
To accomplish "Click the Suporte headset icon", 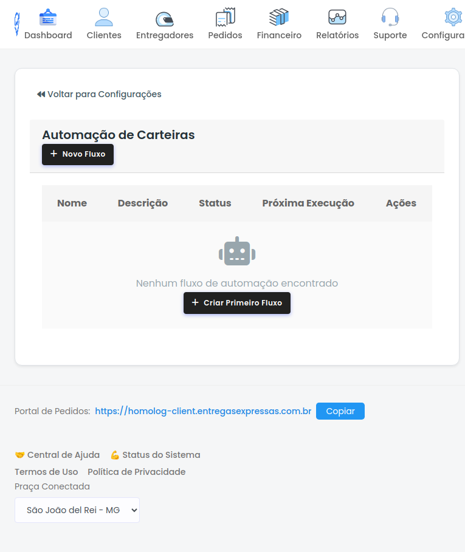I will click(x=390, y=16).
